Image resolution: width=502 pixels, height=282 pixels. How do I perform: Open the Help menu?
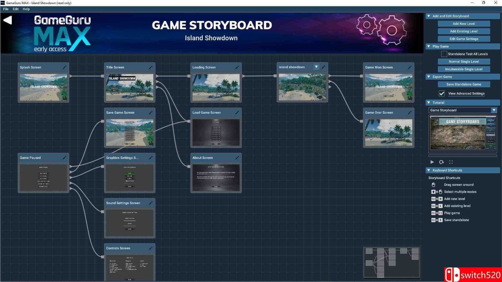point(26,9)
